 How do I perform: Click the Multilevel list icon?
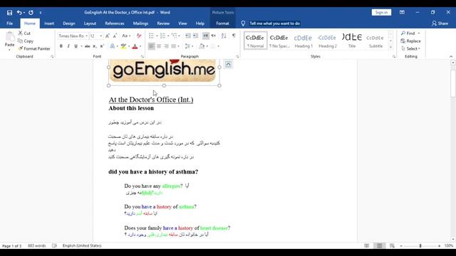tap(174, 36)
